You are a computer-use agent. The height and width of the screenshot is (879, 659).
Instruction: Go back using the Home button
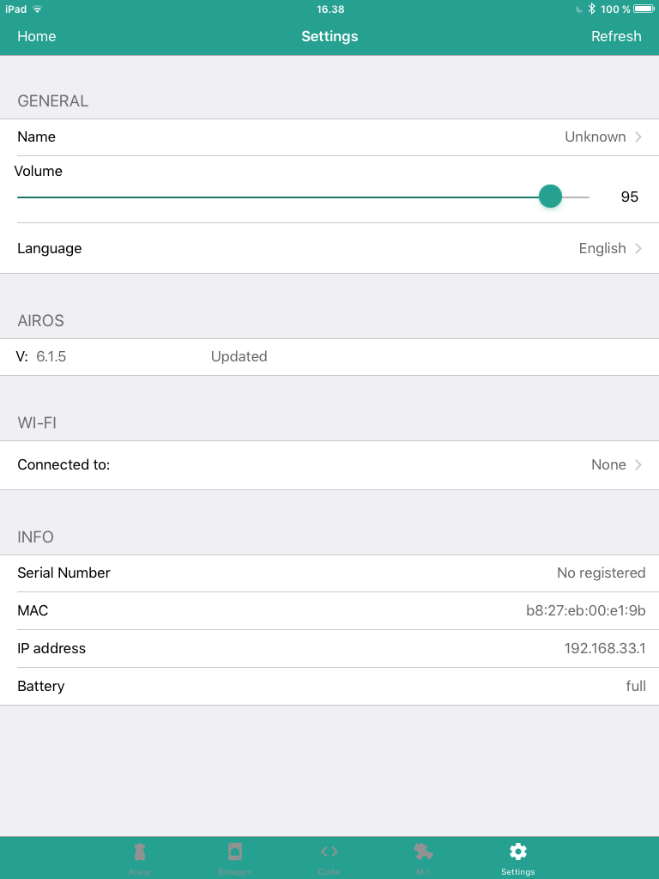click(x=37, y=36)
